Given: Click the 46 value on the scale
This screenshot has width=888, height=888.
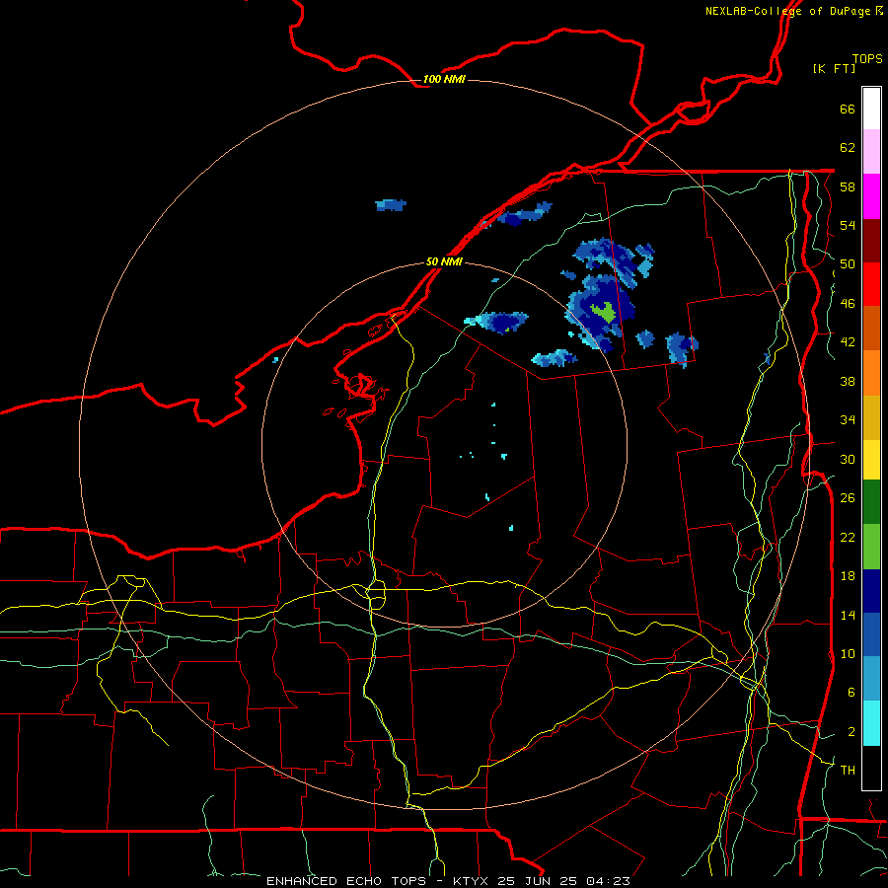Looking at the screenshot, I should [x=848, y=304].
